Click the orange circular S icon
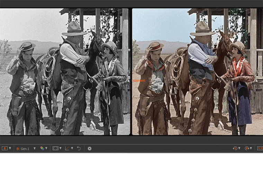The height and width of the screenshot is (175, 263). 235,148
